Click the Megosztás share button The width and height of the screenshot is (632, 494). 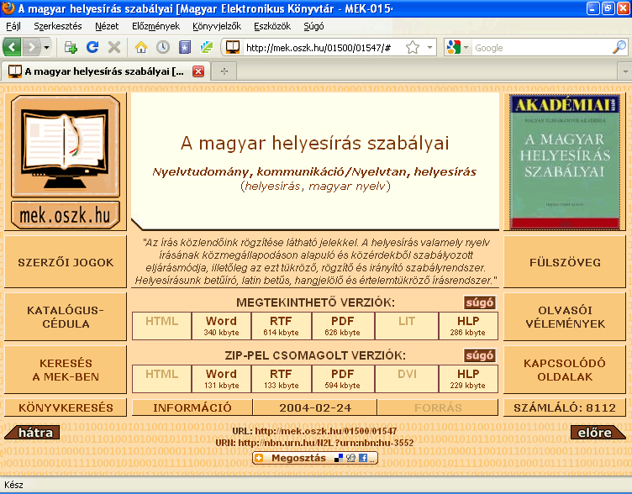pos(315,458)
